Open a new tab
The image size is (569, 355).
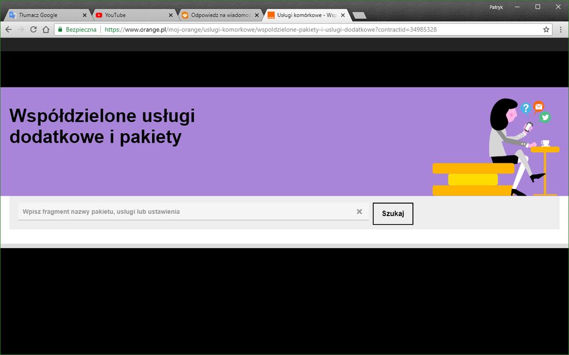point(359,15)
